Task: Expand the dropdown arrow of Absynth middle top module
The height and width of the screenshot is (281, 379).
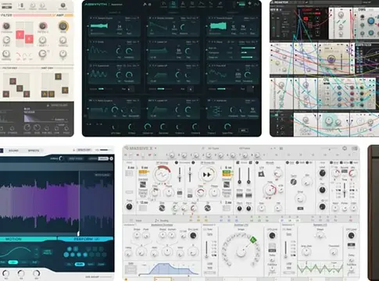Action: point(198,18)
